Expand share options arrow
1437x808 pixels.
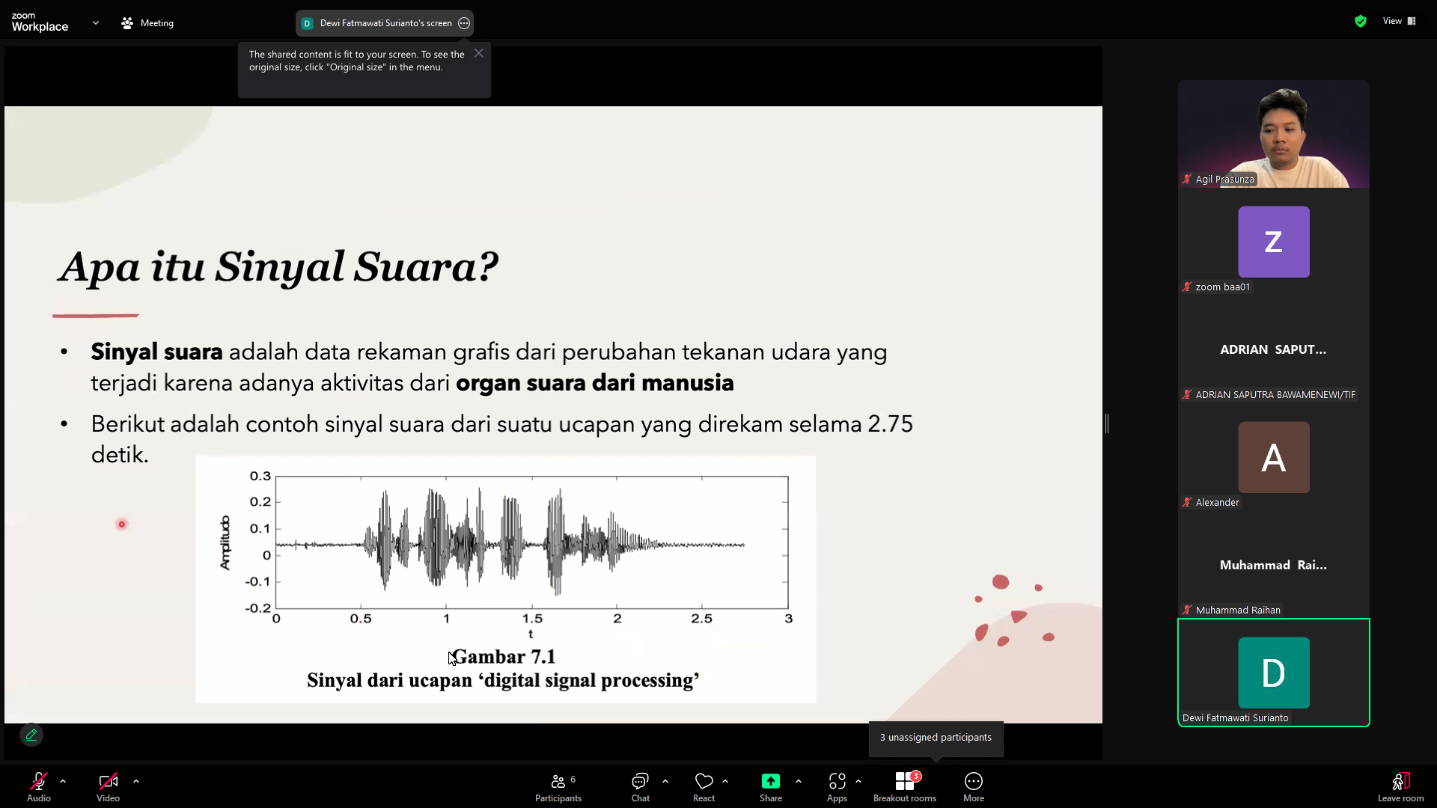[x=799, y=781]
